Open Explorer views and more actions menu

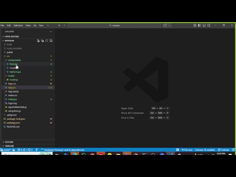[x=51, y=32]
